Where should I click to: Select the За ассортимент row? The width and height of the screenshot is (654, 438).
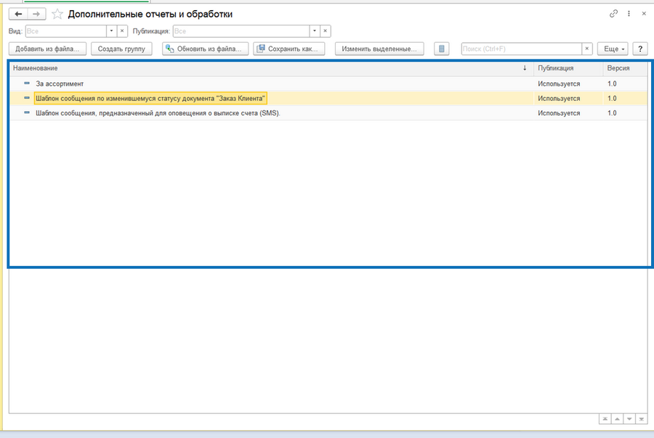[328, 84]
